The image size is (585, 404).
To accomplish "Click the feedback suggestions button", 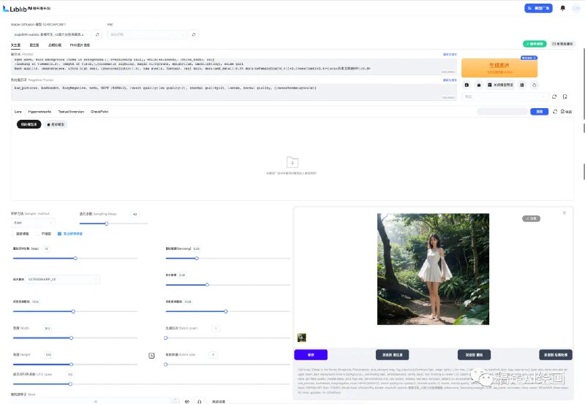I will [562, 44].
